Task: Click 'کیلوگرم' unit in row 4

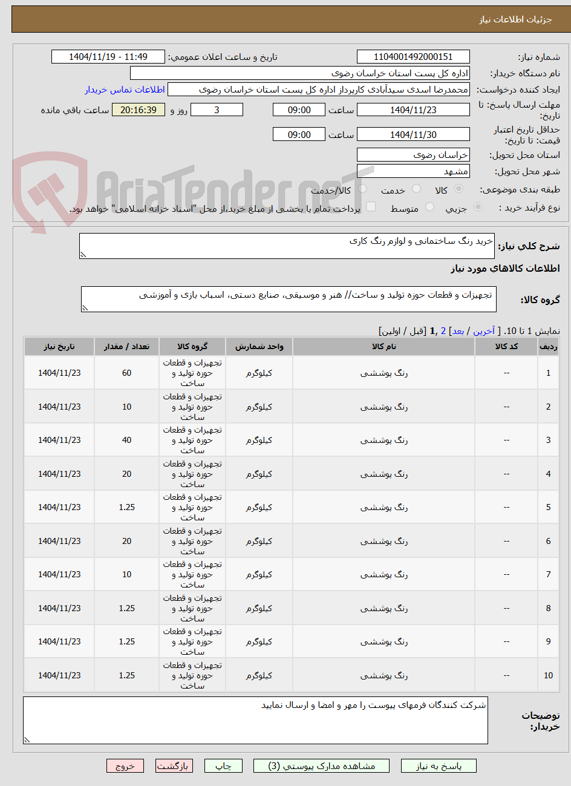Action: click(259, 474)
